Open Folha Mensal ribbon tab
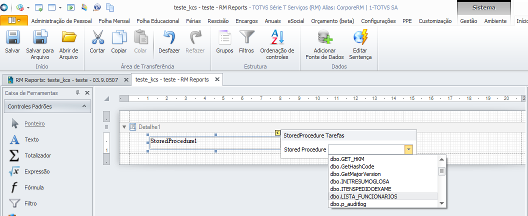Image resolution: width=528 pixels, height=216 pixels. [114, 21]
